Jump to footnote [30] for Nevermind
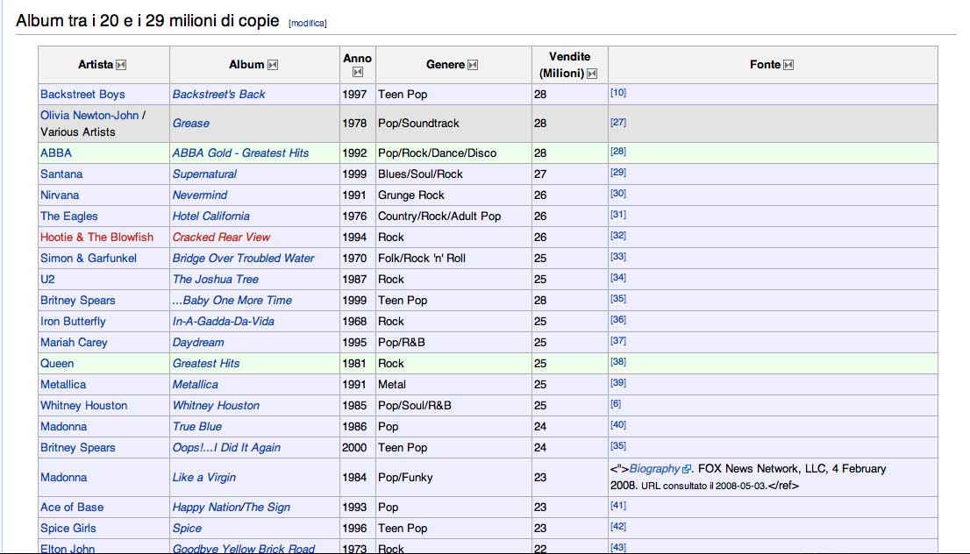Image resolution: width=970 pixels, height=554 pixels. pos(618,193)
